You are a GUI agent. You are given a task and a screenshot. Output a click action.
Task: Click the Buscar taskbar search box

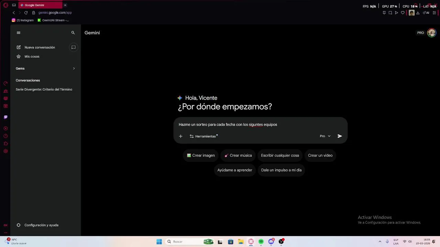pos(190,242)
